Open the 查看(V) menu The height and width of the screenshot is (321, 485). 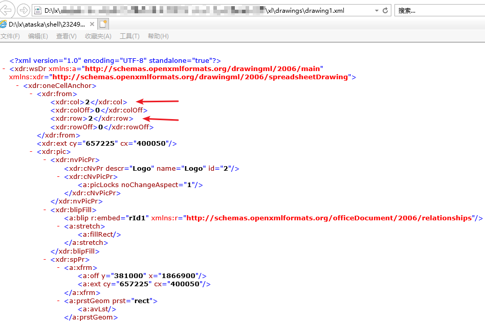click(66, 36)
